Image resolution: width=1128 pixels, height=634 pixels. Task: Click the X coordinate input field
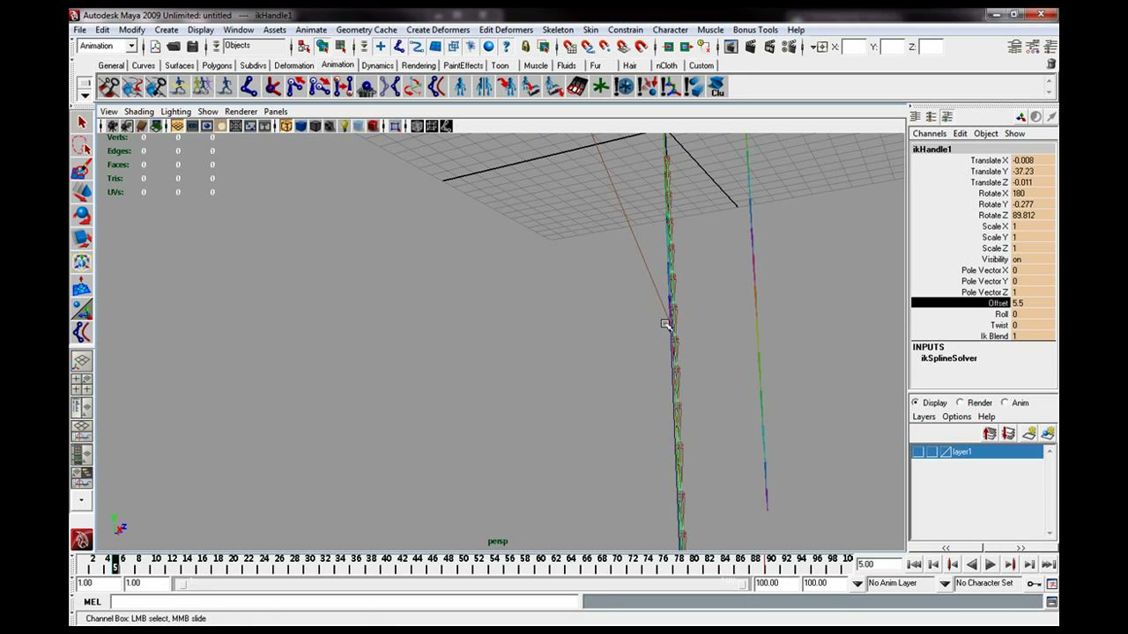[x=854, y=47]
